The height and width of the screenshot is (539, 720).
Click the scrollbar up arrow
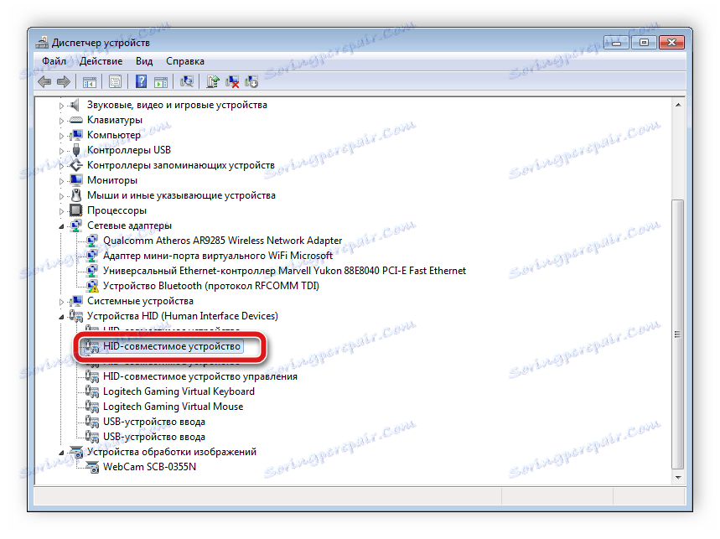pos(678,105)
